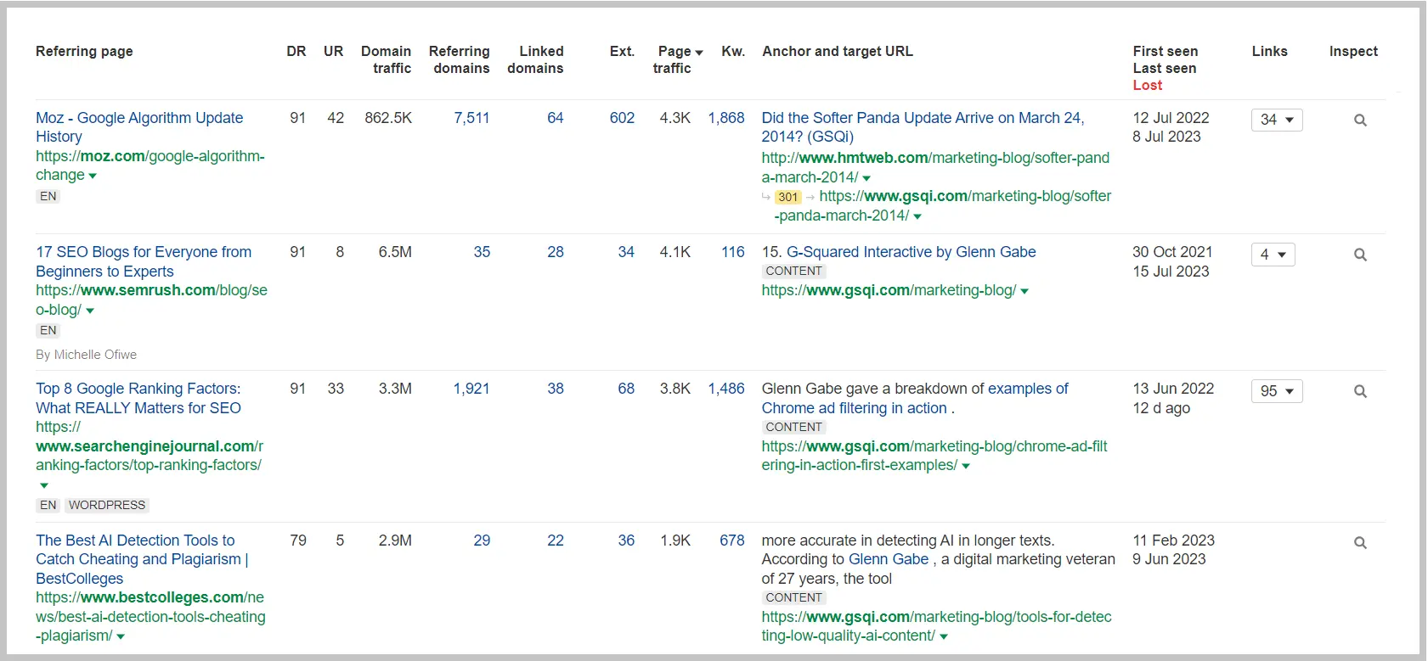Sort by Last seen header
The height and width of the screenshot is (661, 1428).
pyautogui.click(x=1165, y=68)
